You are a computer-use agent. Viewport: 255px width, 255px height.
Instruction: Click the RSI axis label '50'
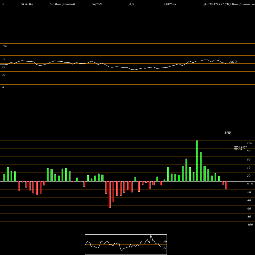(4, 67)
